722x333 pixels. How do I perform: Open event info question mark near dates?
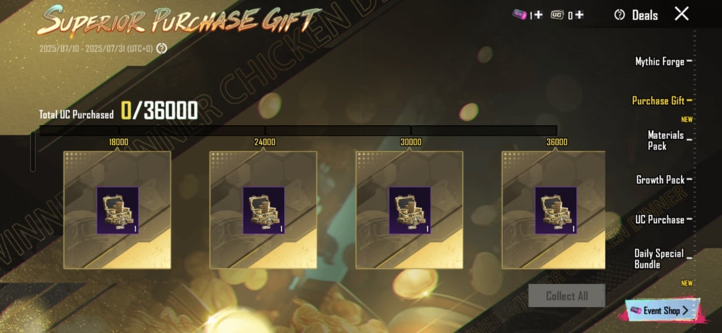[162, 49]
